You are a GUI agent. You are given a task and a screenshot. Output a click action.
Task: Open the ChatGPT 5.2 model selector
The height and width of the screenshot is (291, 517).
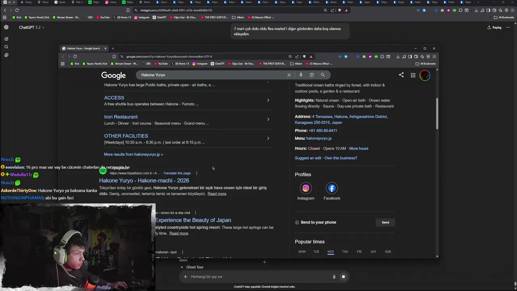(32, 27)
